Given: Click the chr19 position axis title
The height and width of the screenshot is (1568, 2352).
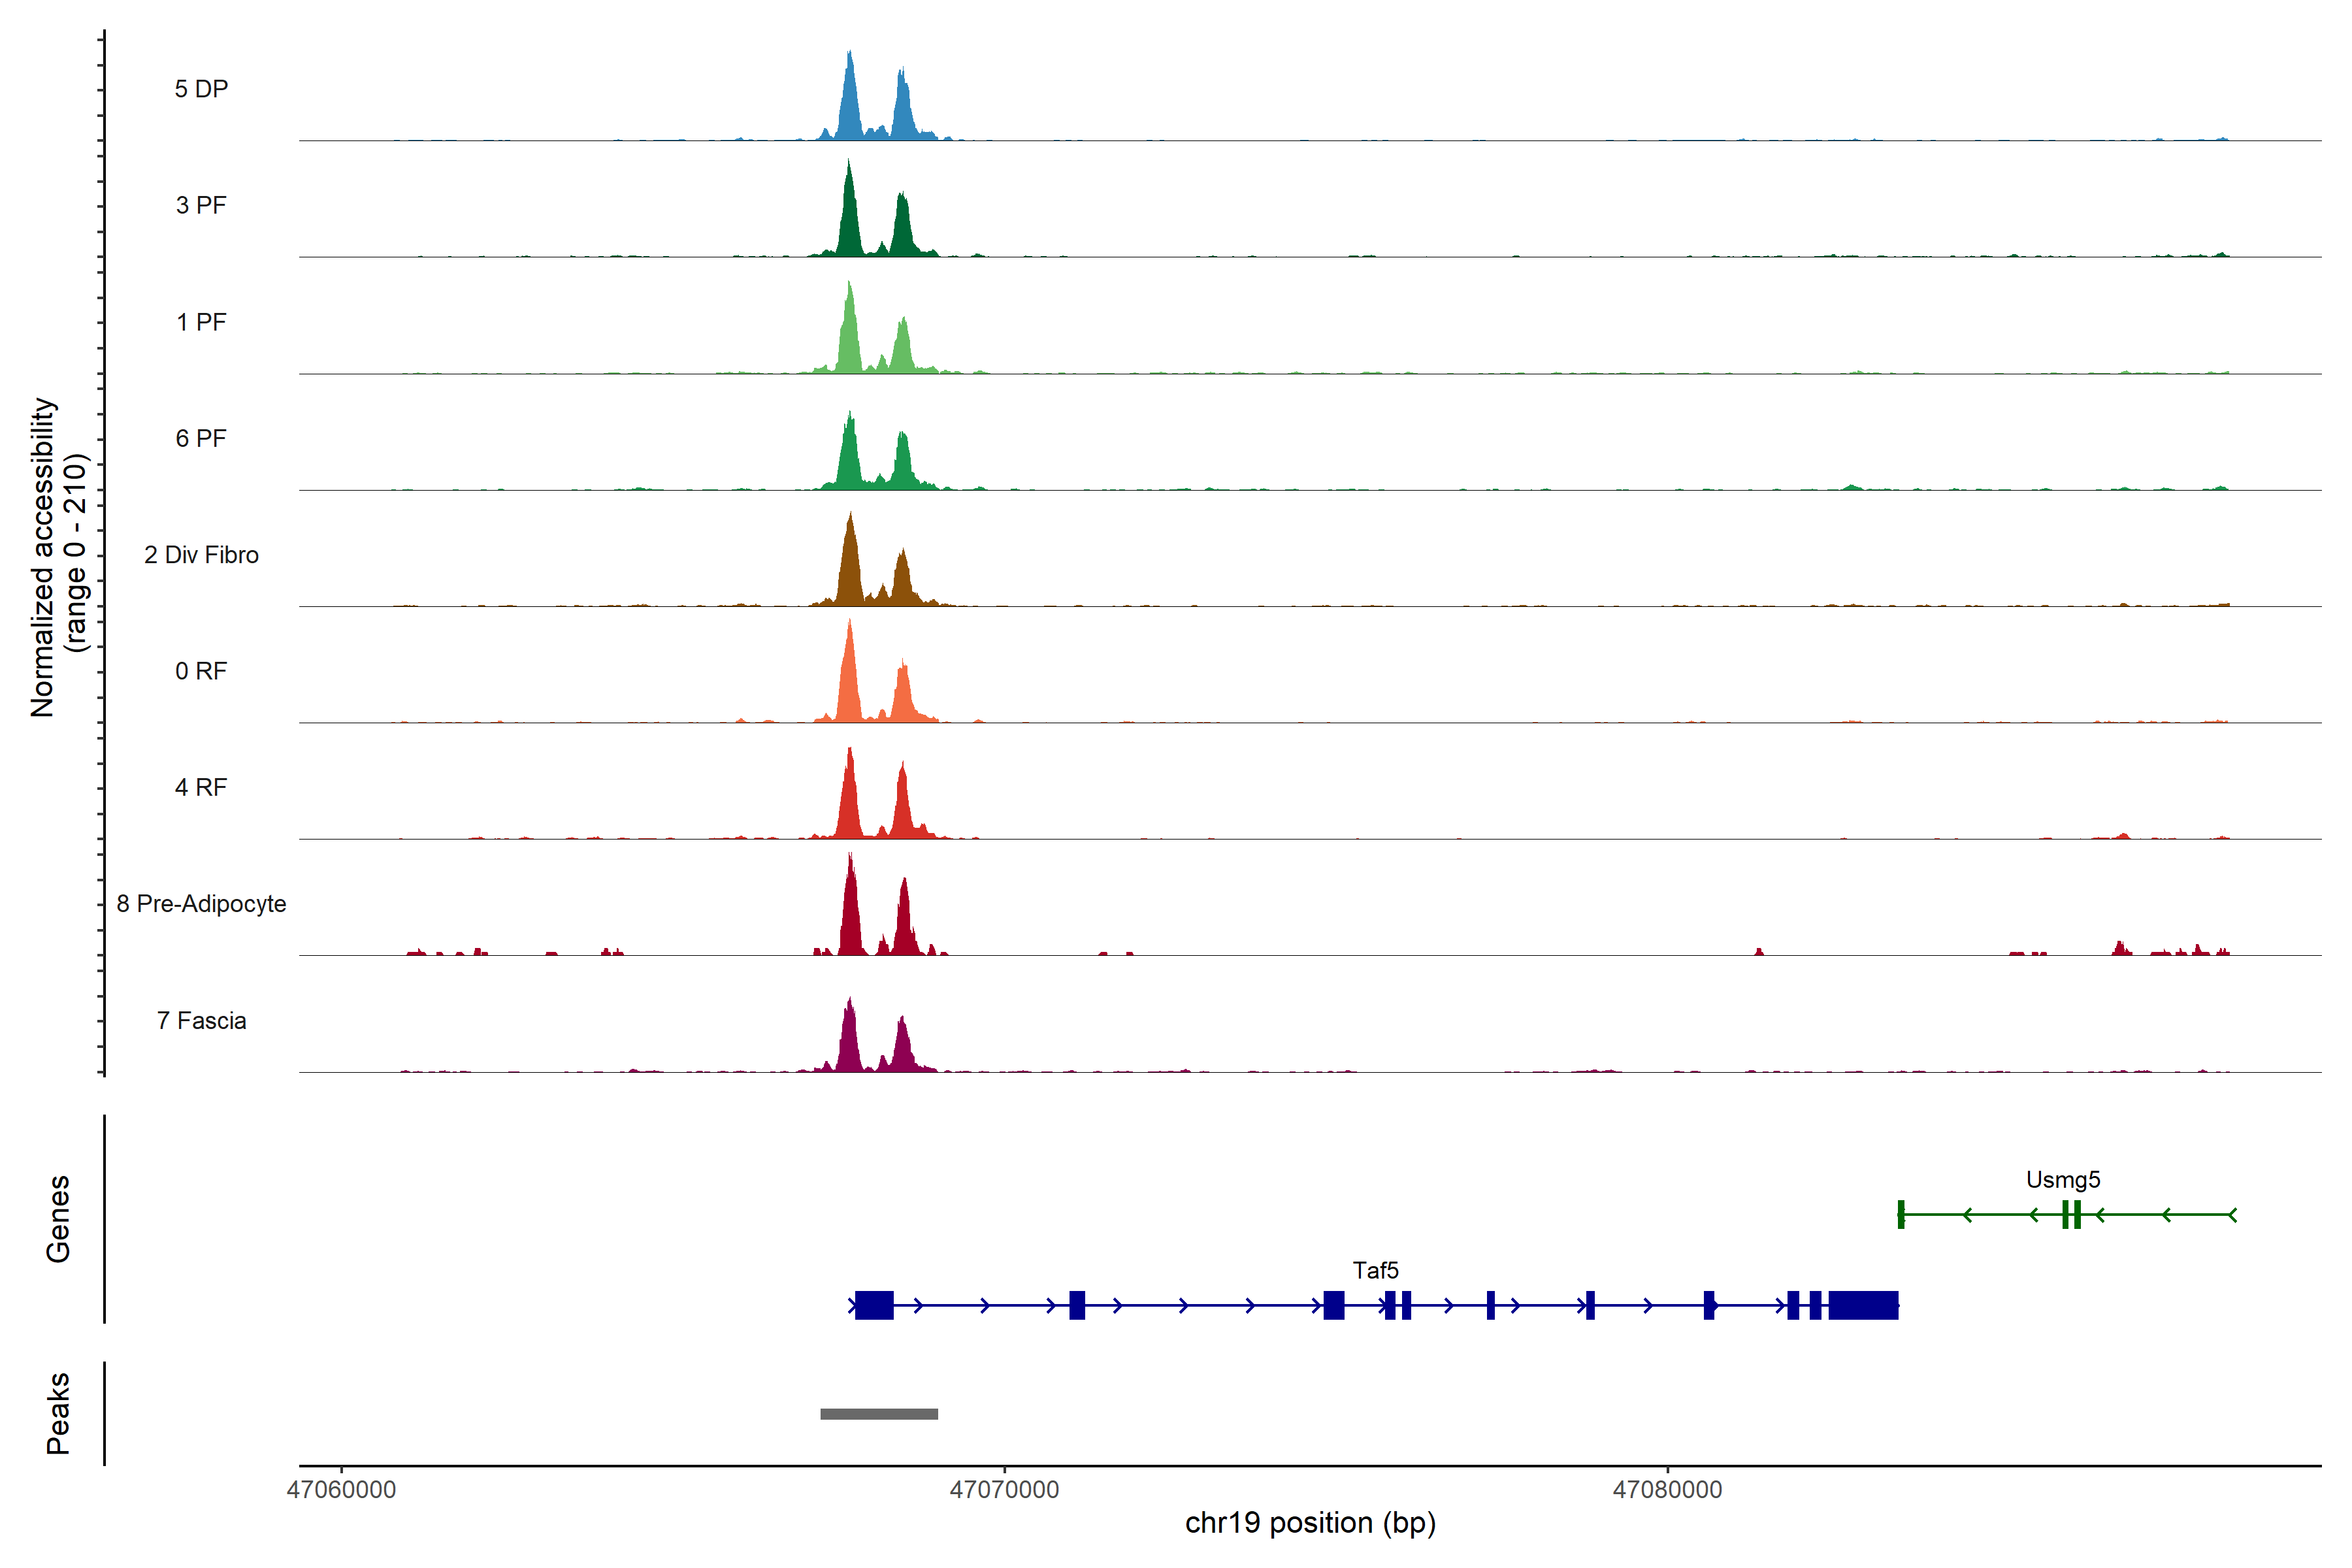Looking at the screenshot, I should (1310, 1523).
